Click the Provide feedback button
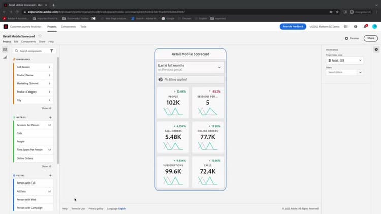381x214 pixels. (293, 27)
